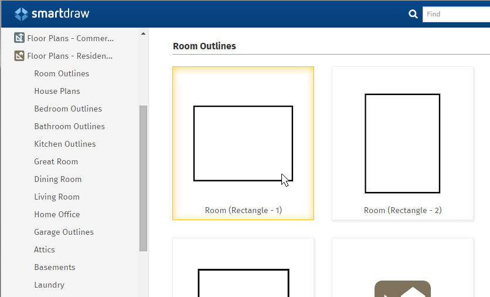Screen dimensions: 490x297
Task: Open the brown house icon template
Action: point(403,268)
